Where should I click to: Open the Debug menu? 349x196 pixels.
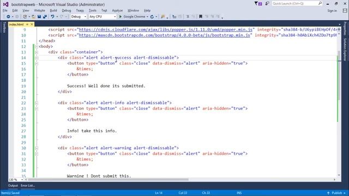(67, 10)
